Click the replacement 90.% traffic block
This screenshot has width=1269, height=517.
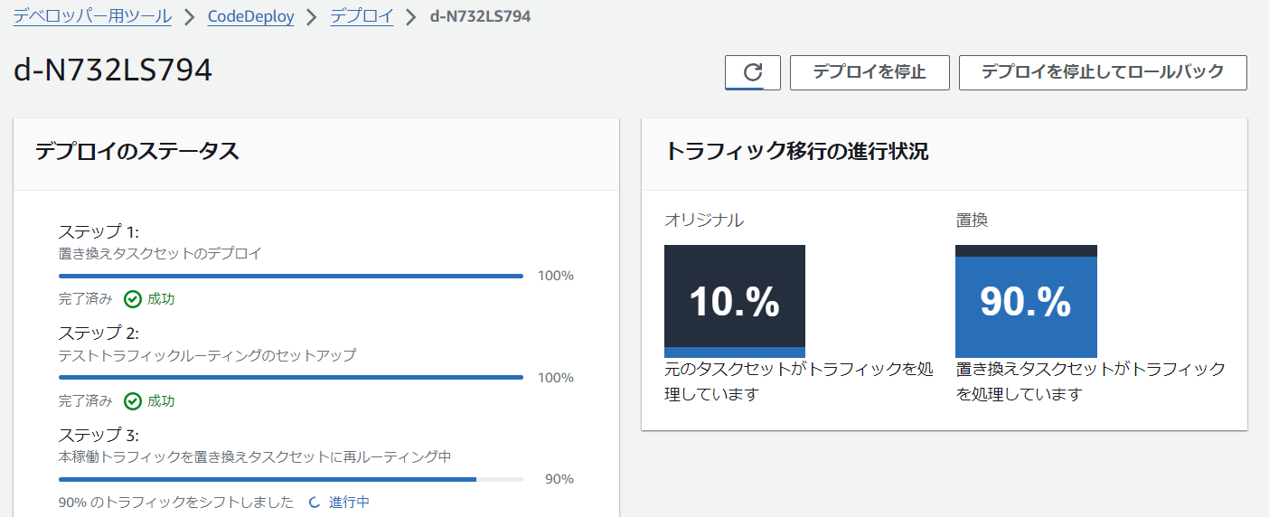[1026, 301]
